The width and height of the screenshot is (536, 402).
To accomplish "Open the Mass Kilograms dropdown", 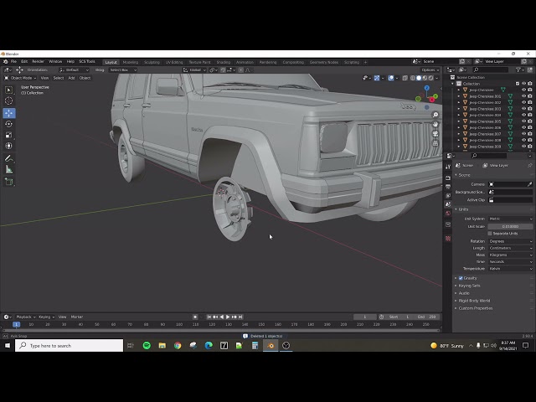I will 510,255.
